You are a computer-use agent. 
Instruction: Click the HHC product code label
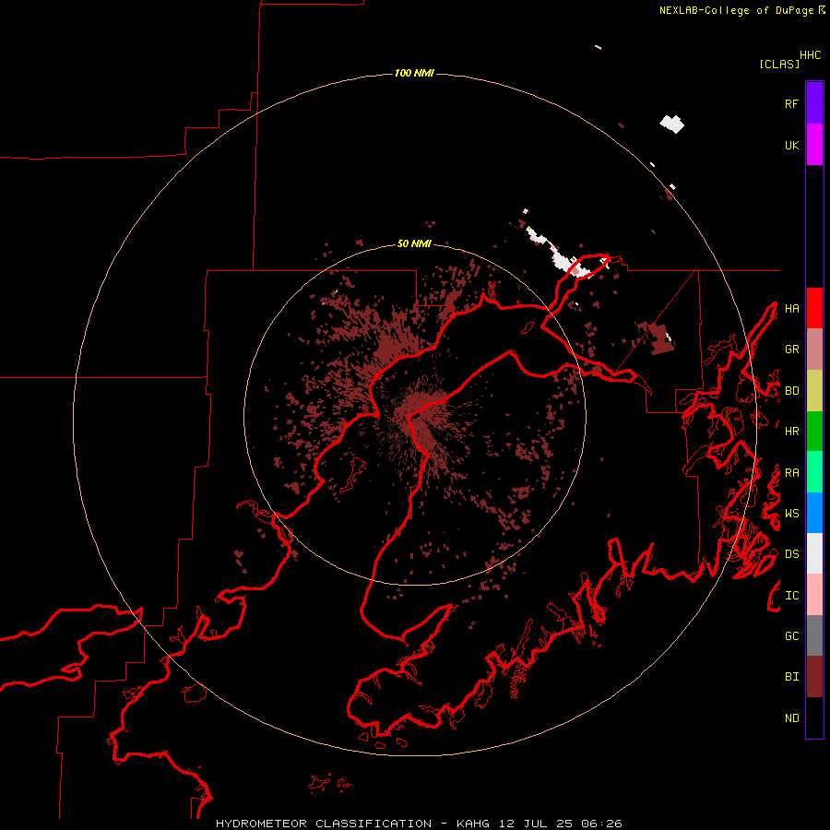tap(811, 55)
